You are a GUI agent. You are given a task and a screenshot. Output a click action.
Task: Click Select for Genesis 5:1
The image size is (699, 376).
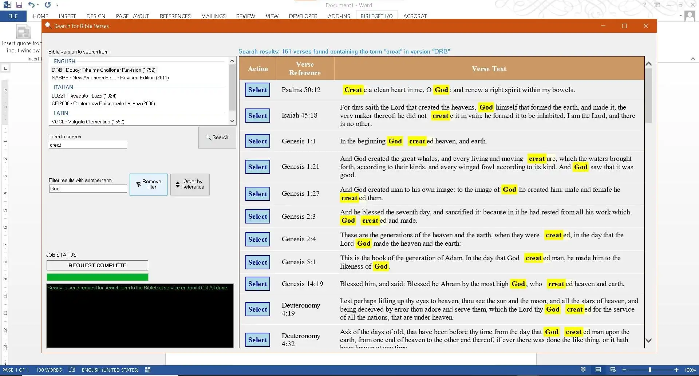(257, 262)
